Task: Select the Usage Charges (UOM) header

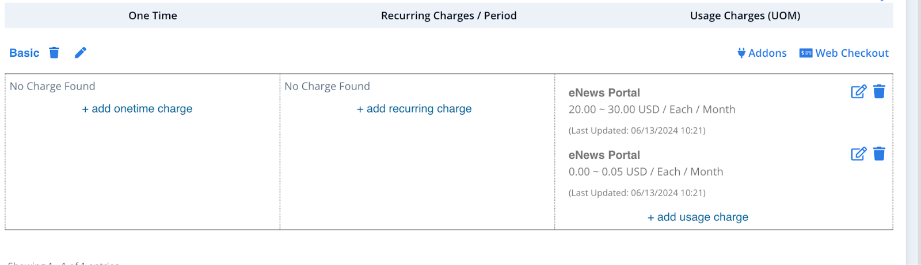Action: (x=745, y=16)
